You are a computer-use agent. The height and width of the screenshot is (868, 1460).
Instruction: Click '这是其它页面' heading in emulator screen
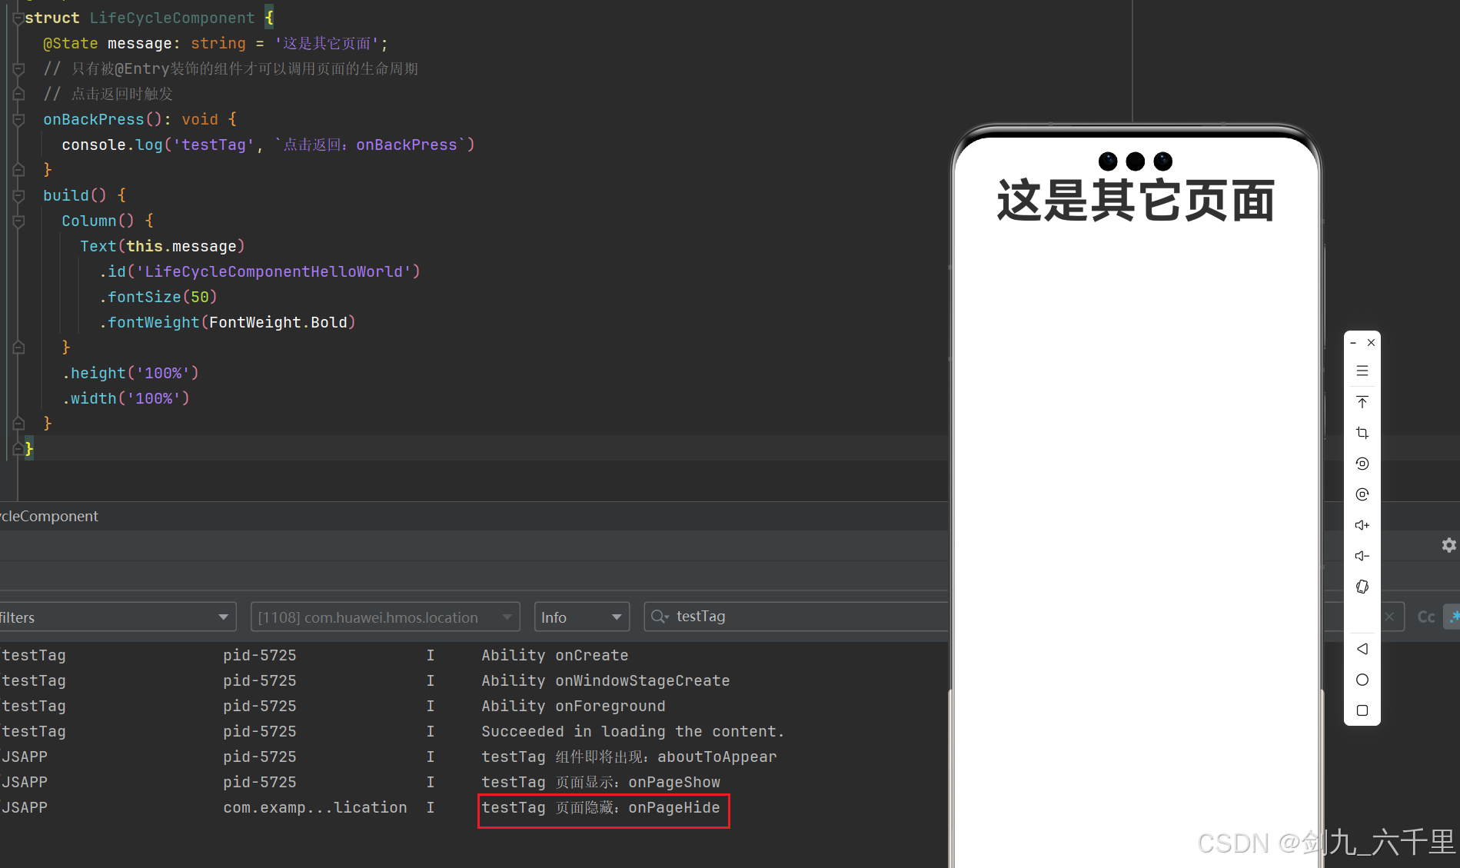click(1136, 201)
